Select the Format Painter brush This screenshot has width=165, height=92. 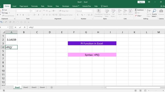click(3, 16)
